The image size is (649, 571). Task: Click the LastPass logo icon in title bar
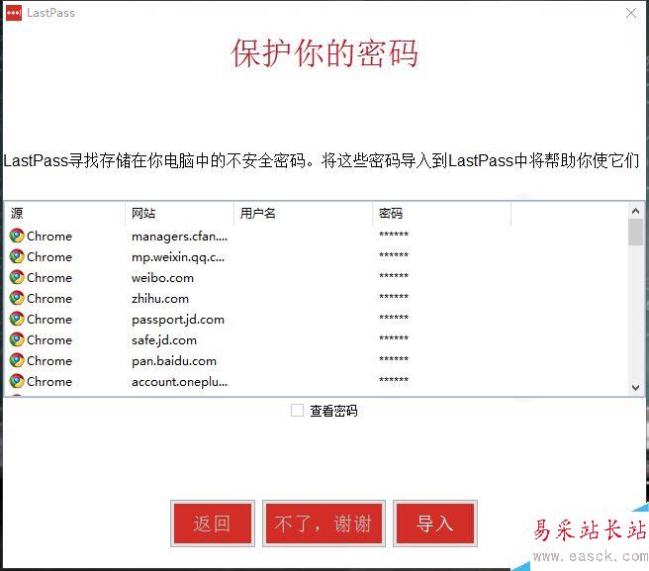click(x=14, y=13)
